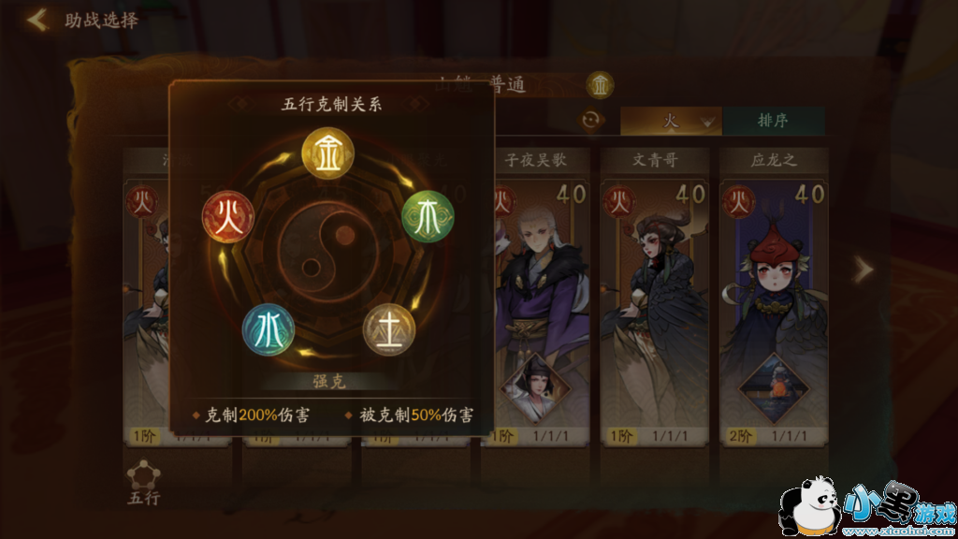The height and width of the screenshot is (539, 958).
Task: Go to next page with right arrow
Action: (x=864, y=269)
